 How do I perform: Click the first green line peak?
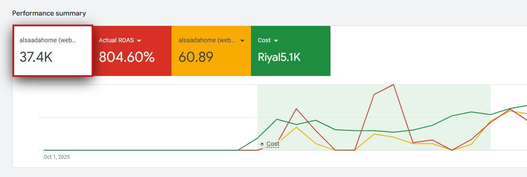[277, 119]
